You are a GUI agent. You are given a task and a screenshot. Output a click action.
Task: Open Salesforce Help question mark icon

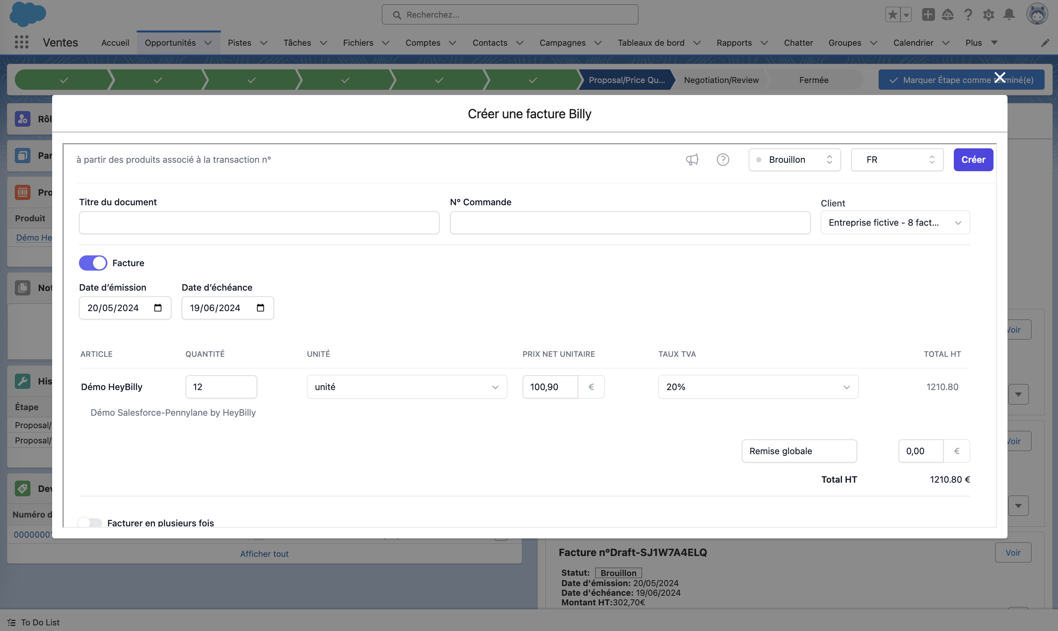[x=968, y=14]
